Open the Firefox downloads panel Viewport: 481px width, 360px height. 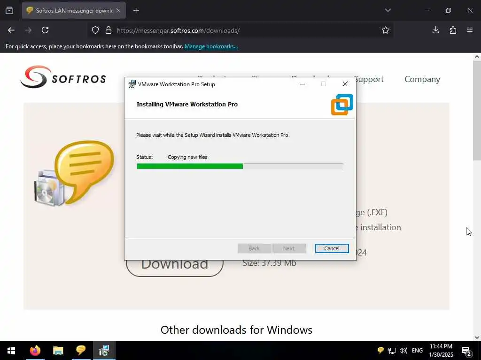pyautogui.click(x=435, y=30)
